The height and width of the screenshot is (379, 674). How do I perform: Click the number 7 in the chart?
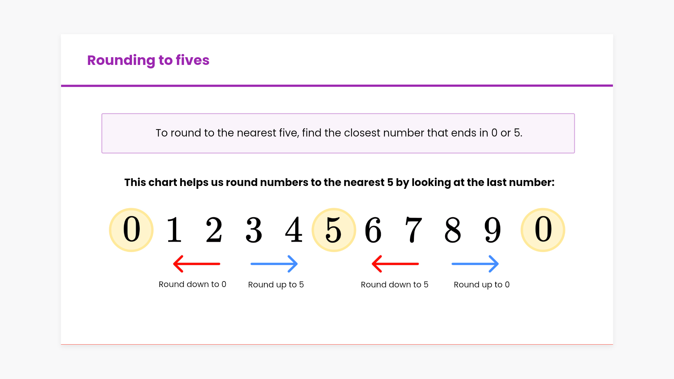point(413,230)
